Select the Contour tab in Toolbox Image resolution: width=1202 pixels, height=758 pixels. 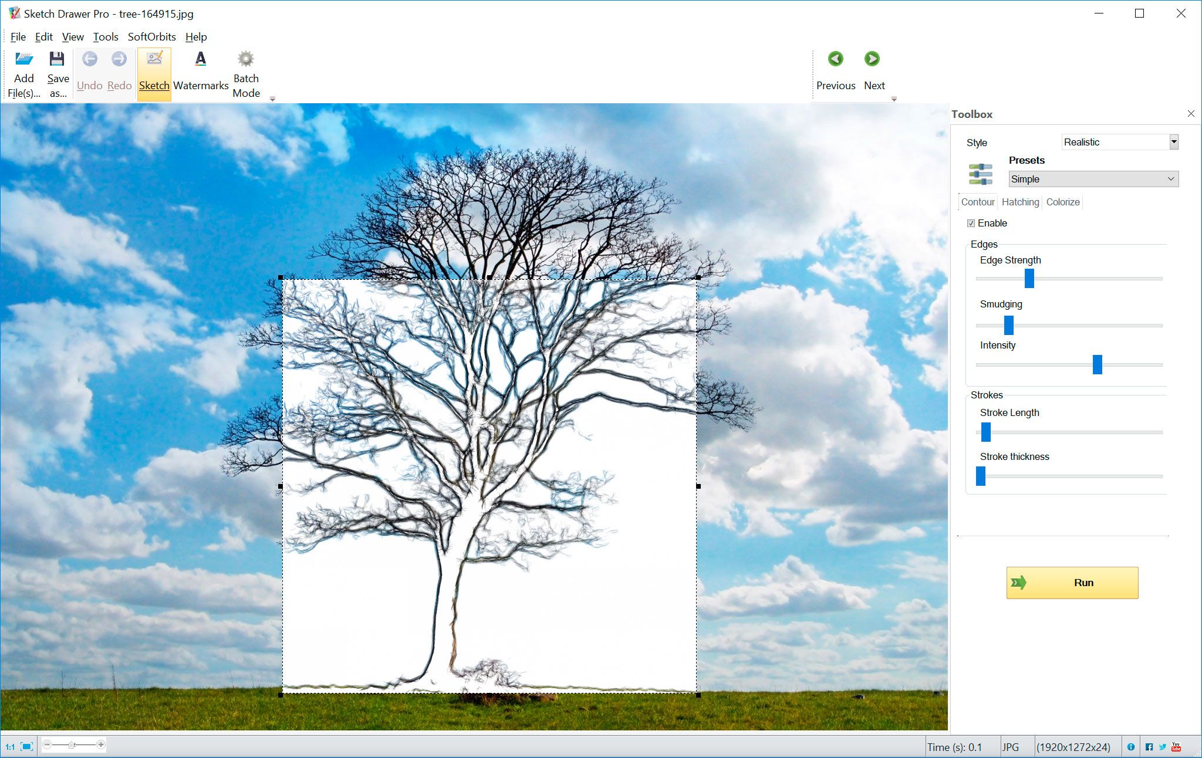point(977,202)
